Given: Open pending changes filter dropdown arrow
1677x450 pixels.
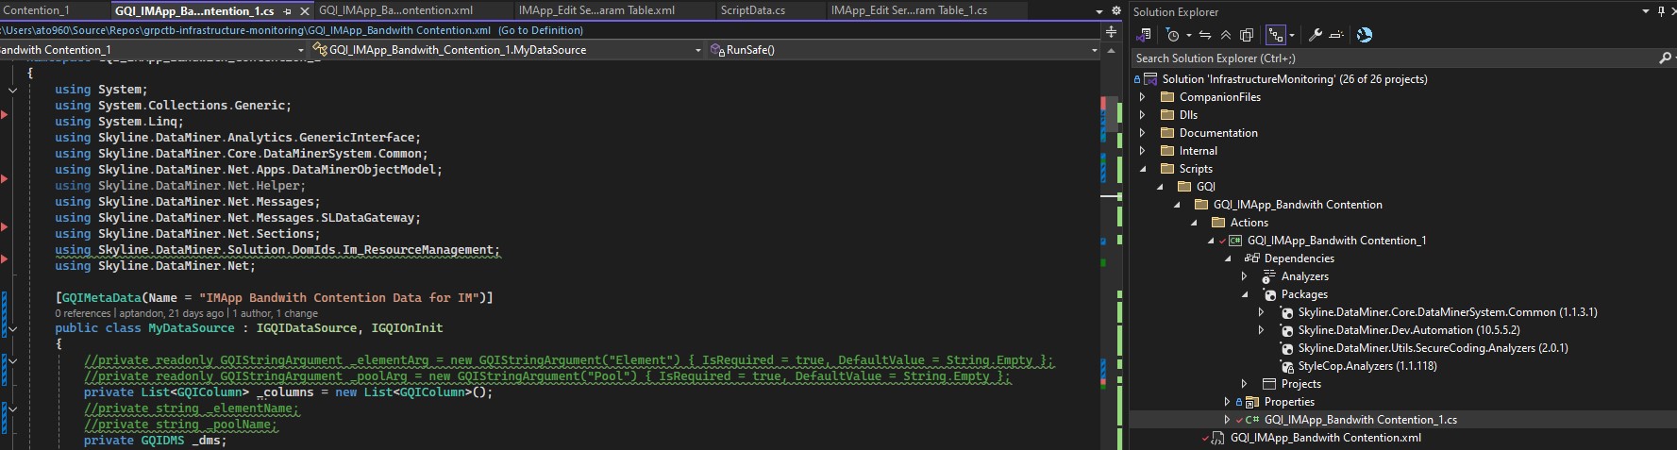Looking at the screenshot, I should (x=1188, y=35).
